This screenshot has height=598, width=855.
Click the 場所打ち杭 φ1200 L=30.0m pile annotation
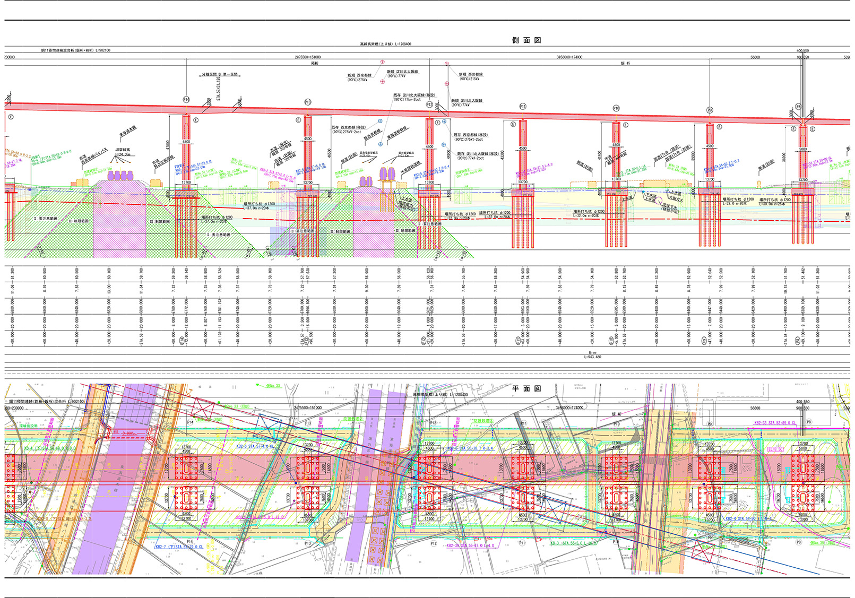point(775,202)
